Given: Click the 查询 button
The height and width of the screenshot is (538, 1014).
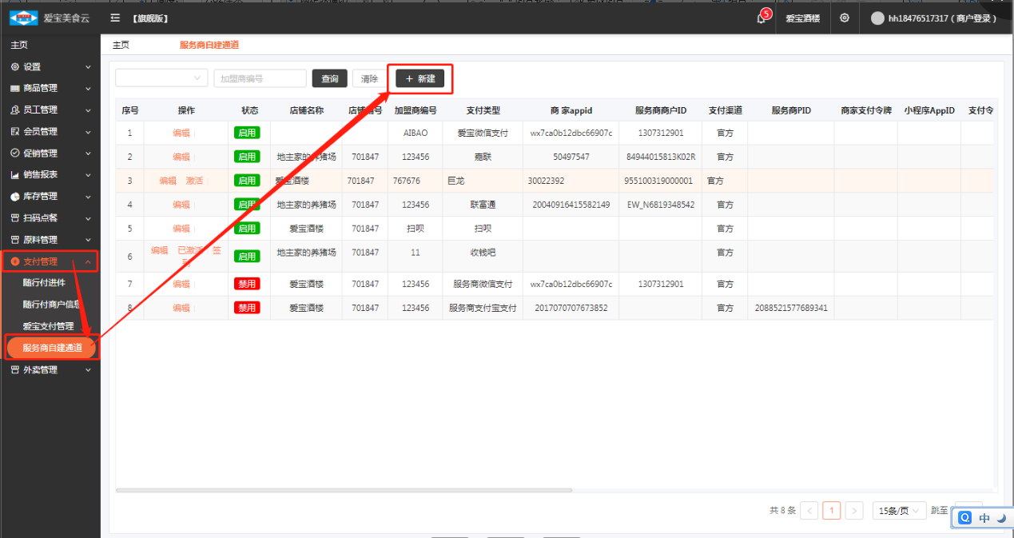Looking at the screenshot, I should 329,78.
